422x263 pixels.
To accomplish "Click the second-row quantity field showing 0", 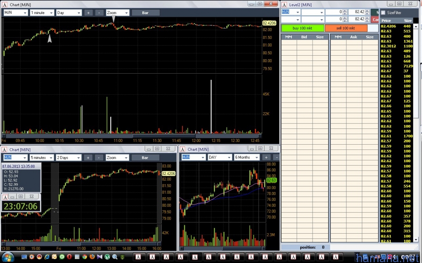I will 334,19.
